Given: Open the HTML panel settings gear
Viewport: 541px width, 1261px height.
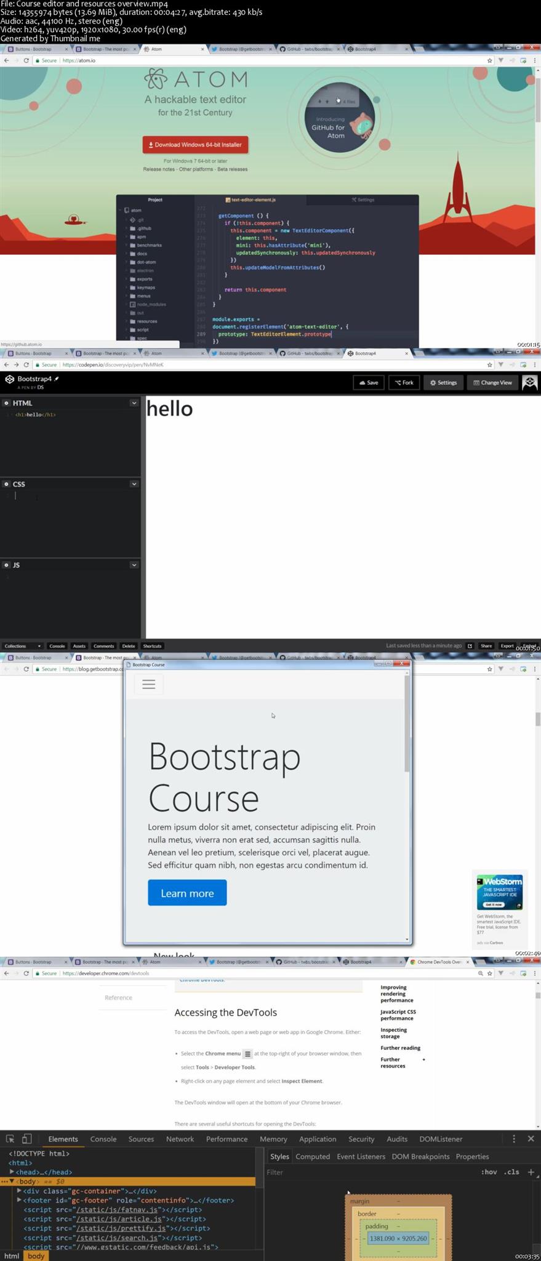Looking at the screenshot, I should (6, 403).
